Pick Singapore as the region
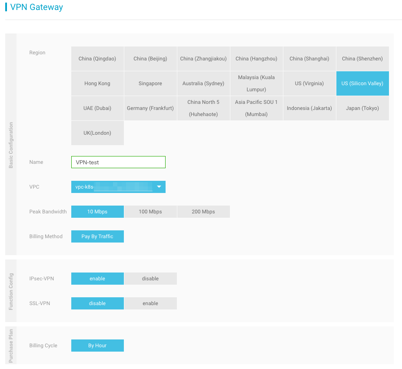 click(150, 83)
